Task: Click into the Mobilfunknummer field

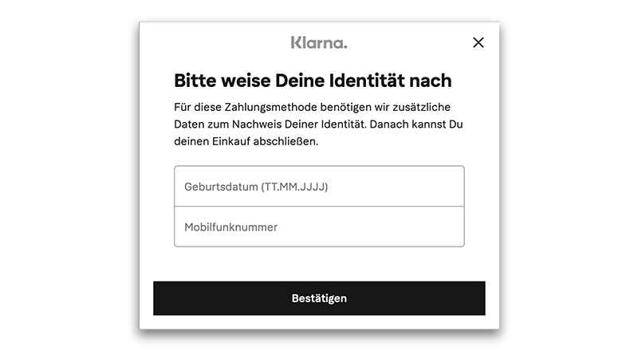Action: (319, 227)
